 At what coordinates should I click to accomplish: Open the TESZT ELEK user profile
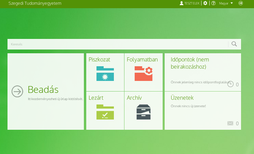point(190,3)
